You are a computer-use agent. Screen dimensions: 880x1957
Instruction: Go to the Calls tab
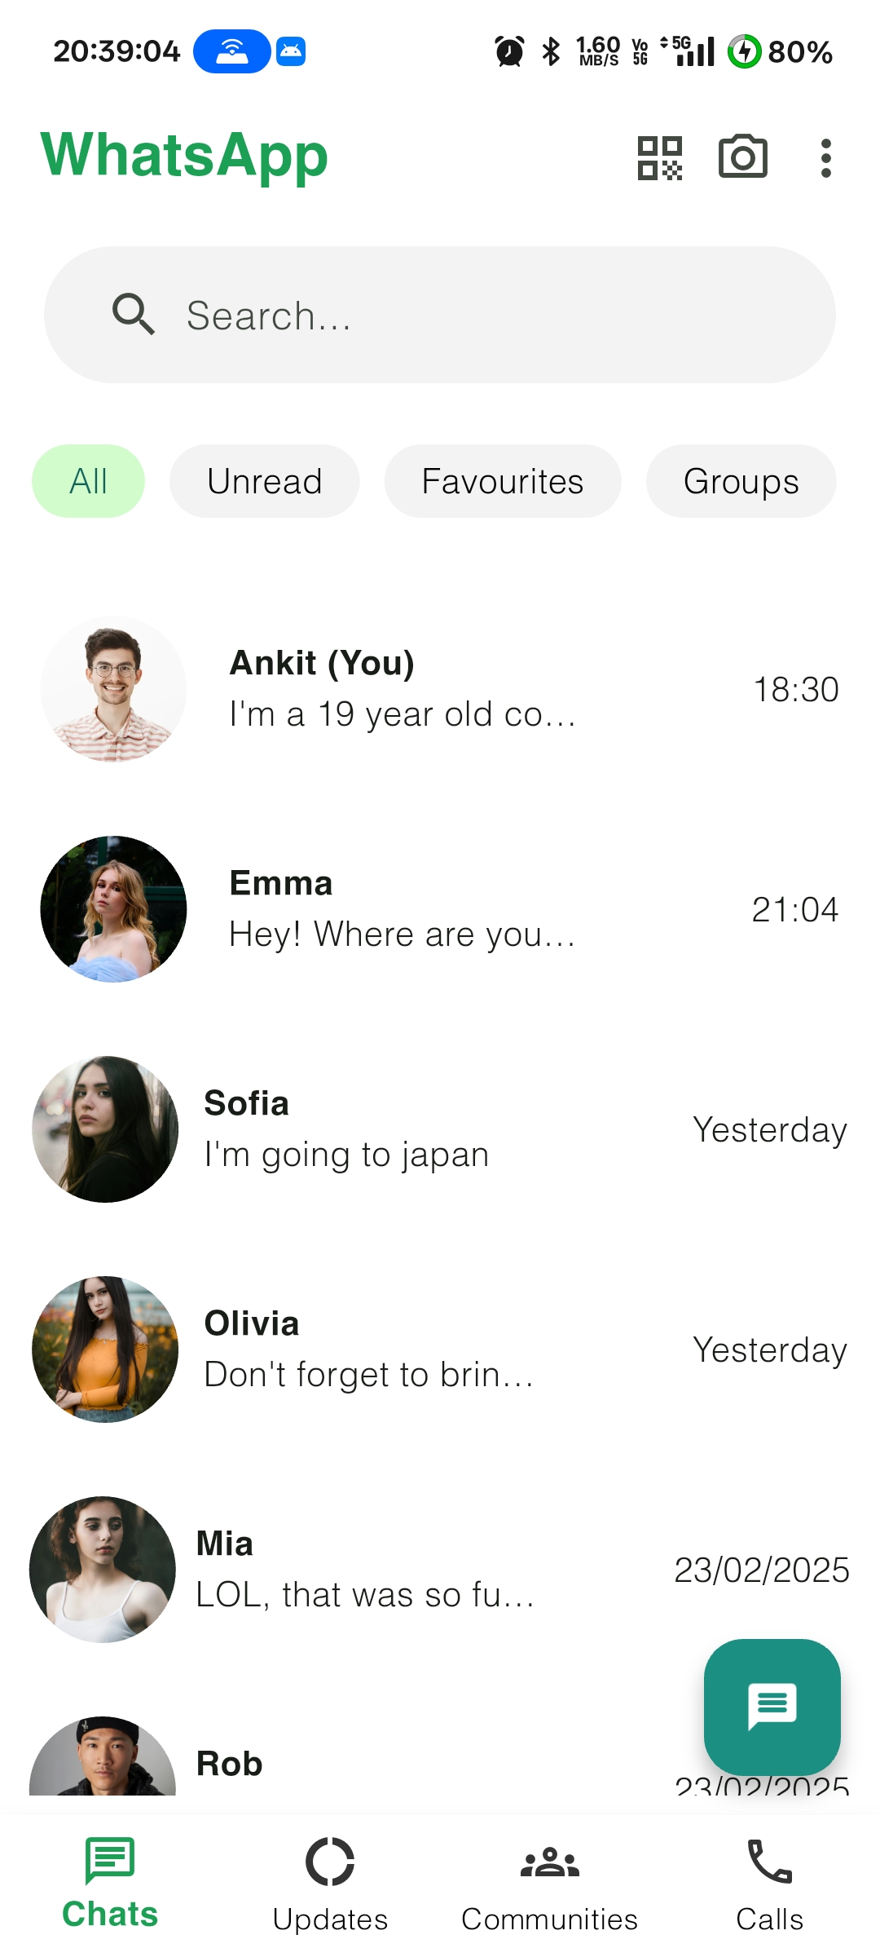point(769,1884)
